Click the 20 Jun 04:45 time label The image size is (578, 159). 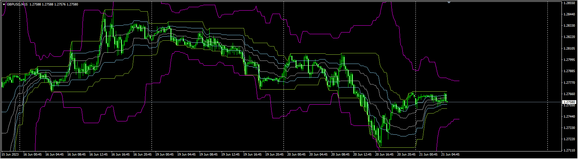318,155
